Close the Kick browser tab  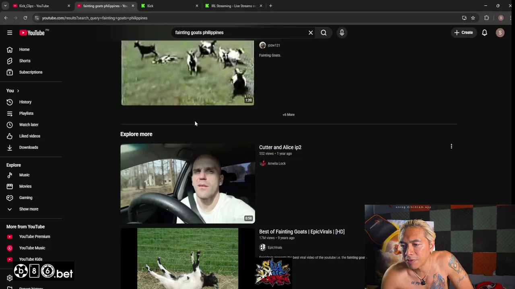click(197, 6)
